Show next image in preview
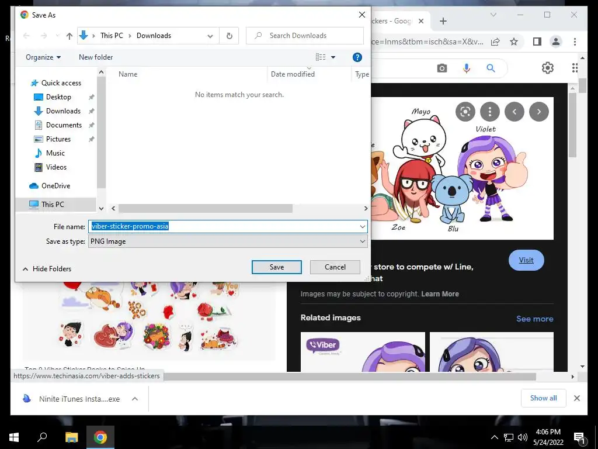This screenshot has height=449, width=598. pyautogui.click(x=539, y=112)
